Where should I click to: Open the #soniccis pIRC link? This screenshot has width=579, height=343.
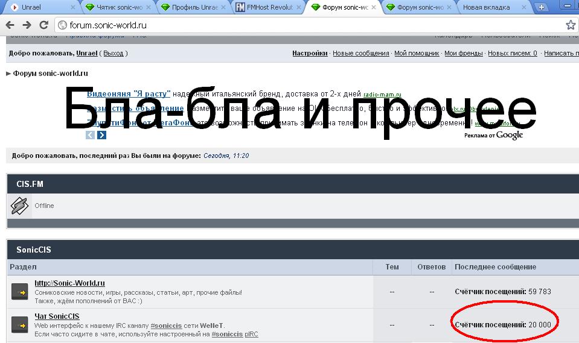(x=235, y=334)
